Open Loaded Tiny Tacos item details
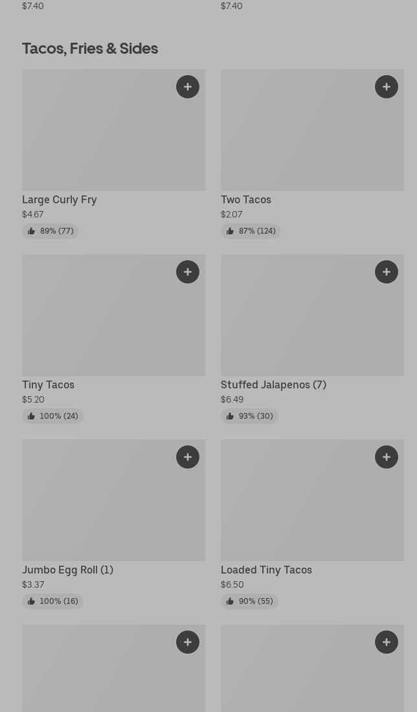The height and width of the screenshot is (712, 417). coord(266,570)
